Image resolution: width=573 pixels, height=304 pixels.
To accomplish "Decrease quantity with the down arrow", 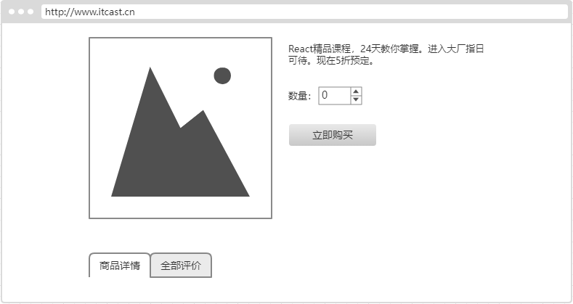I will (x=356, y=100).
